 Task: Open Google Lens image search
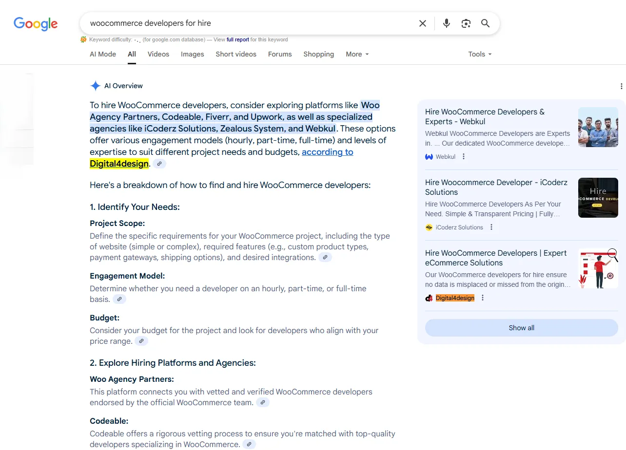point(466,23)
